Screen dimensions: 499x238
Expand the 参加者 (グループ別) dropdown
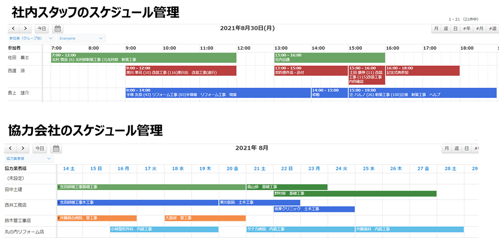[x=29, y=38]
